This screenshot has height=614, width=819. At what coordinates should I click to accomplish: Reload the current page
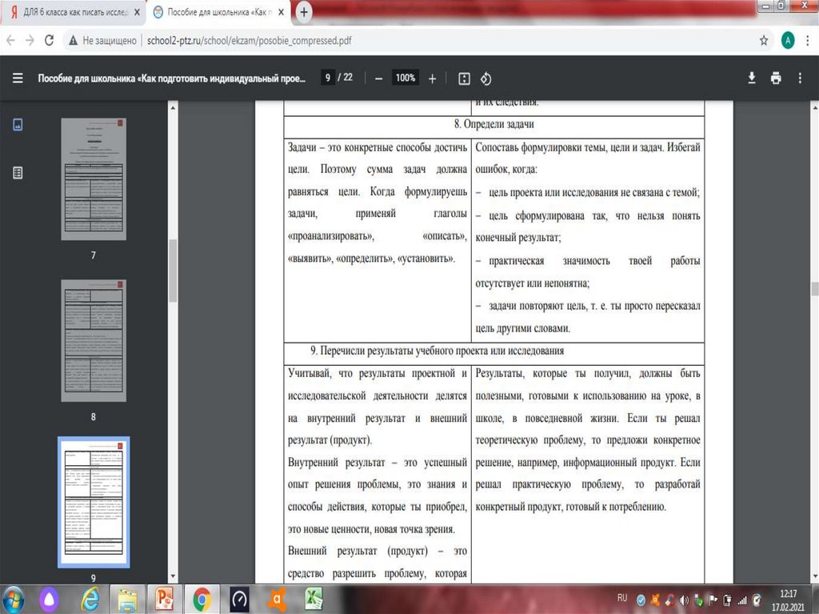coord(50,40)
